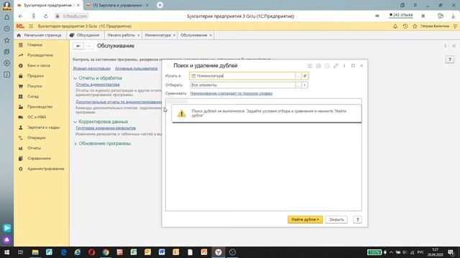Viewport: 460px width, 258px height.
Task: Launch Chrome from Windows taskbar
Action: click(106, 252)
